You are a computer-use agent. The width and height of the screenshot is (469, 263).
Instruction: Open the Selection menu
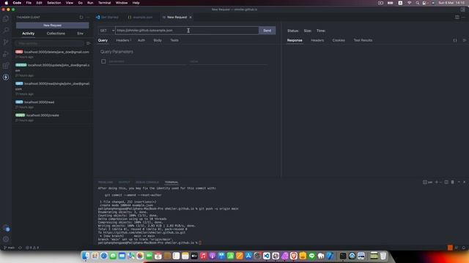[x=53, y=3]
